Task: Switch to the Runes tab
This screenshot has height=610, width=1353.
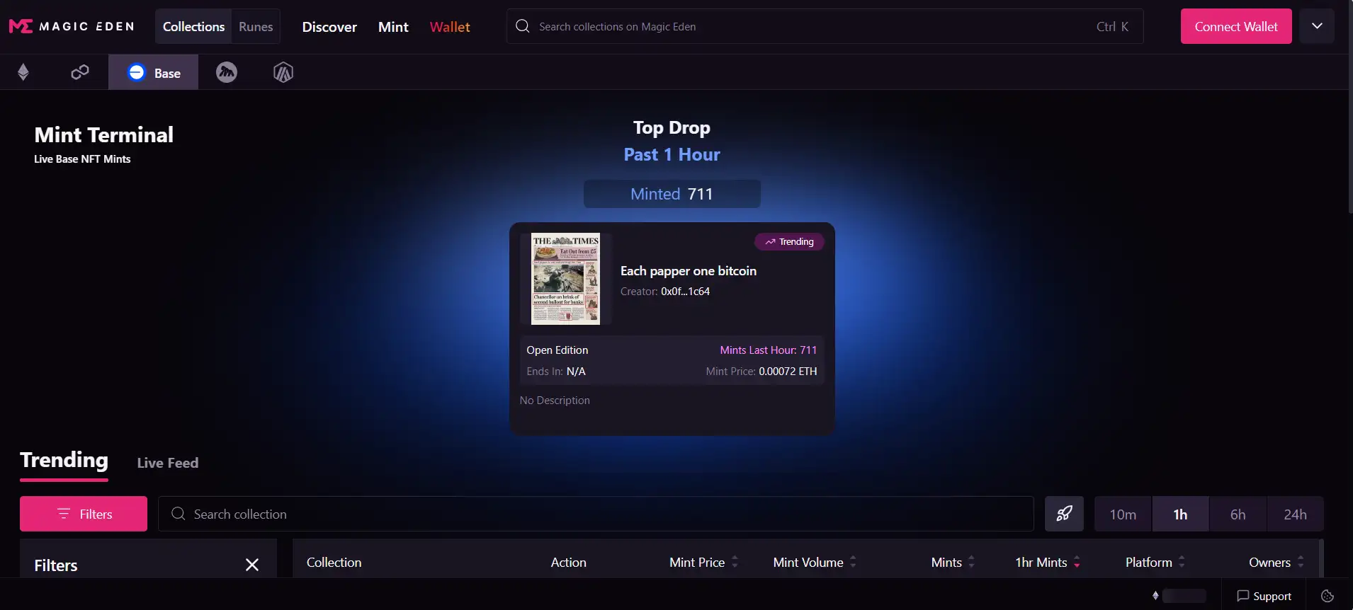Action: click(x=256, y=27)
